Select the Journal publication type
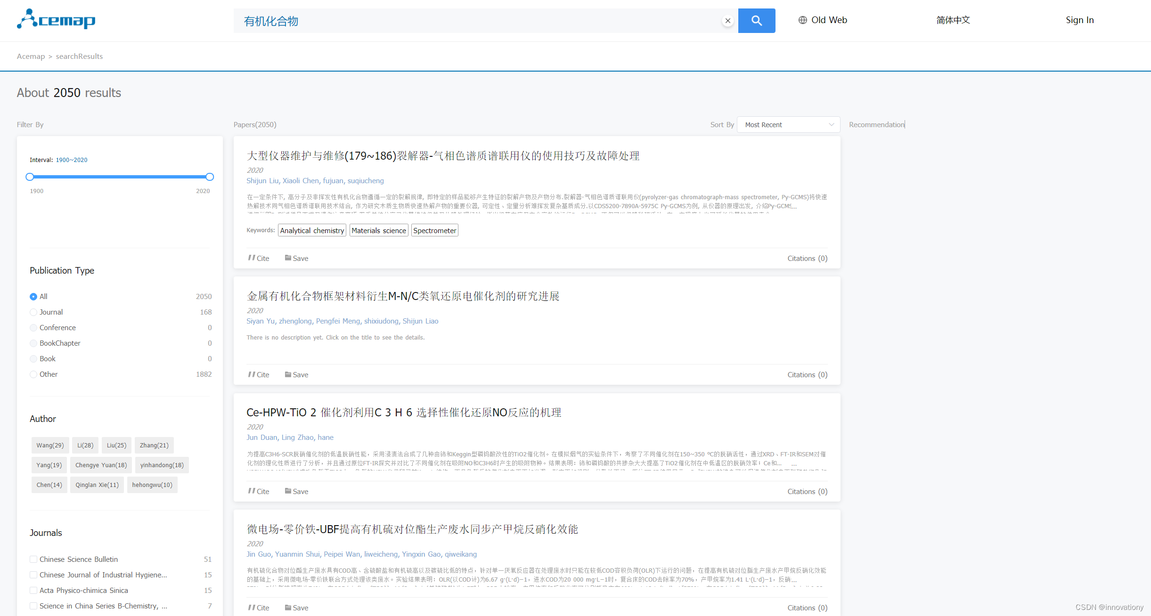This screenshot has height=616, width=1151. pos(33,312)
